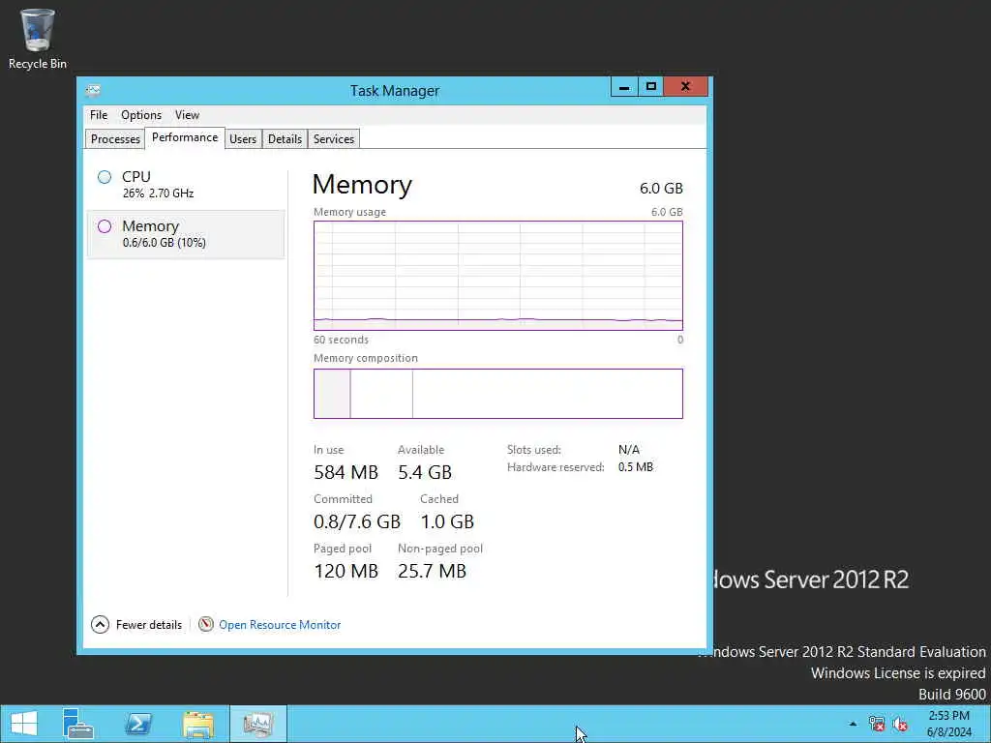Click the Memory composition bar
This screenshot has width=991, height=743.
pos(498,394)
